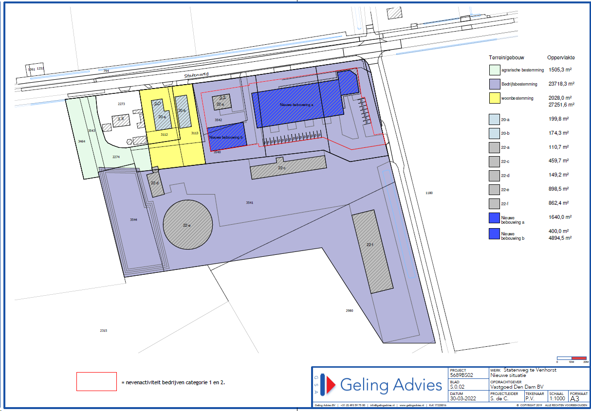Click the Bedrijfsbestemming purple legend swatch
Viewport: 591px width, 411px height.
(496, 84)
